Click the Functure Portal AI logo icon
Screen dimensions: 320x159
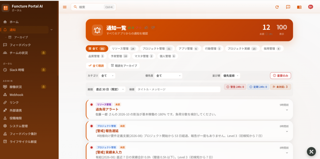(x=5, y=8)
